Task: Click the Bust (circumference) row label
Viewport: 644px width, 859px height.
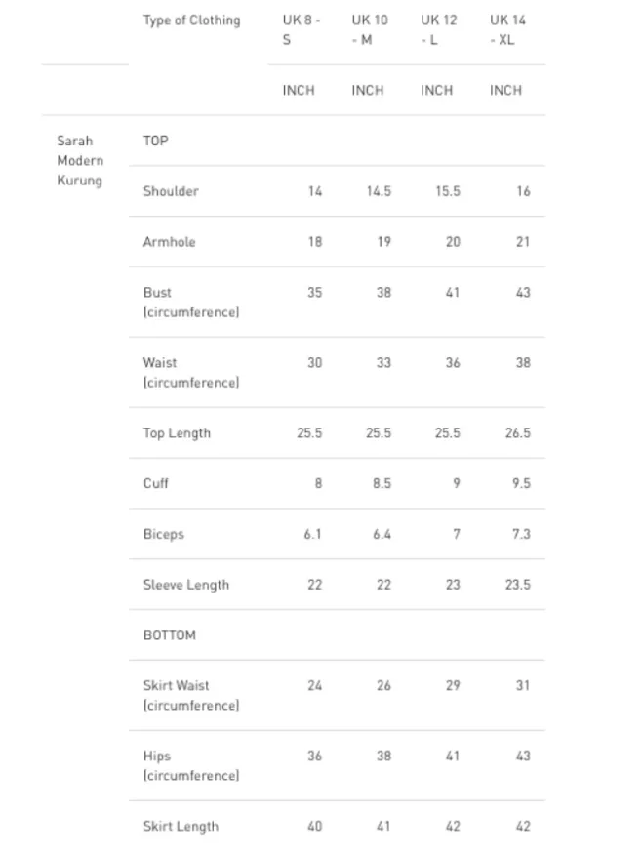Action: coord(191,303)
